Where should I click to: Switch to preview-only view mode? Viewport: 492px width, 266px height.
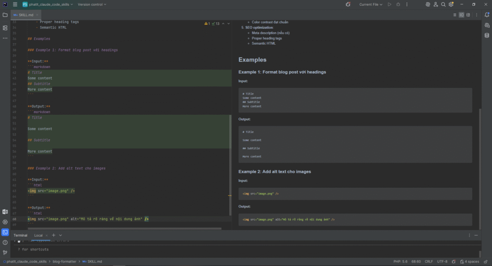[x=468, y=15]
